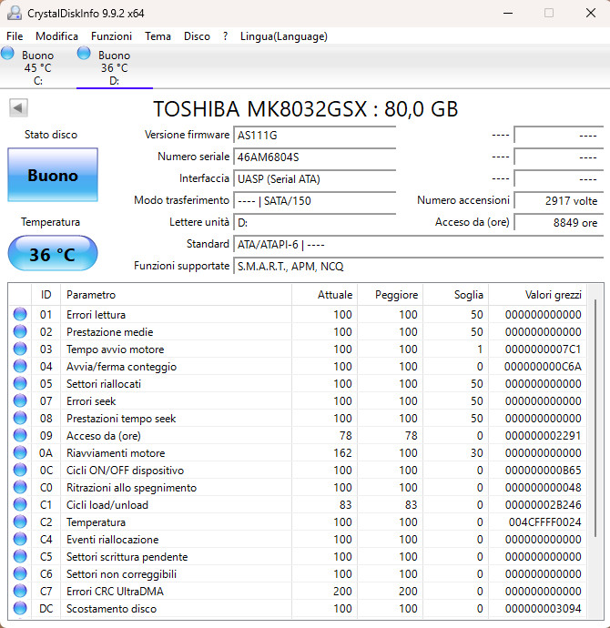
Task: Go to previous disk with left arrow
Action: (x=18, y=107)
